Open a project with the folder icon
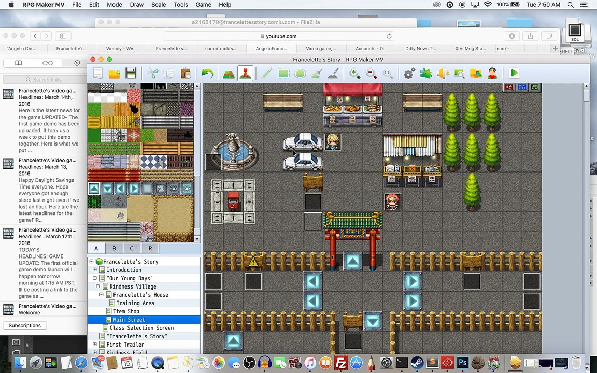 (114, 73)
